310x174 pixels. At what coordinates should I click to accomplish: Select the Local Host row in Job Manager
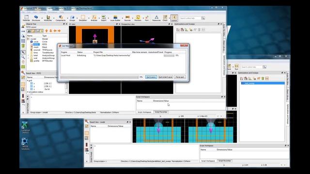click(123, 56)
